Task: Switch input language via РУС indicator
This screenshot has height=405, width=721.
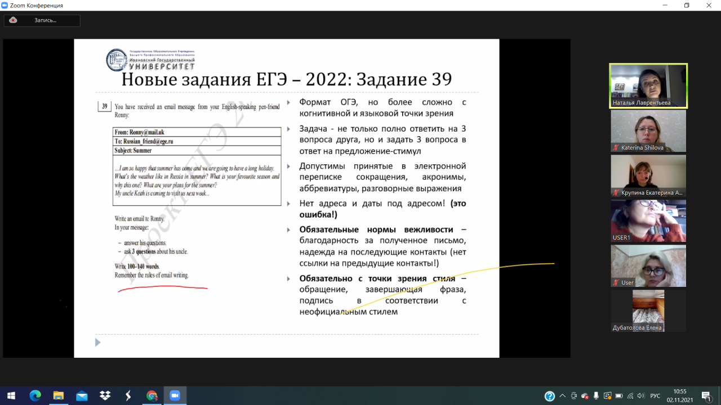Action: (x=655, y=396)
